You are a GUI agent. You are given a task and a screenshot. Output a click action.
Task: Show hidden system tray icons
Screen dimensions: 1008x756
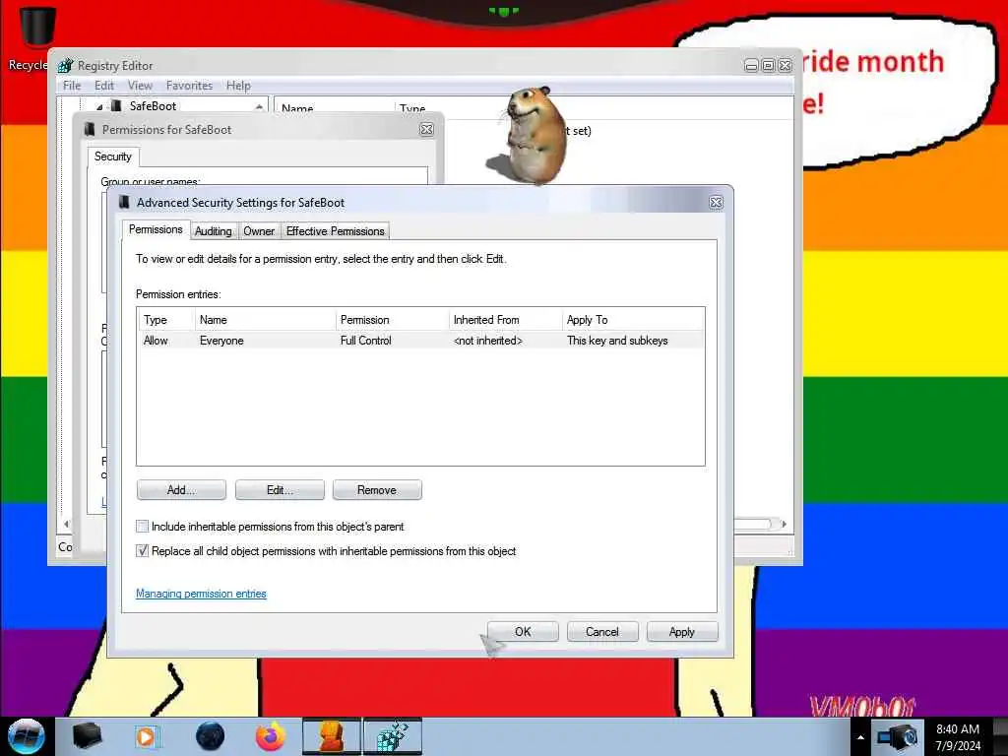pyautogui.click(x=860, y=737)
